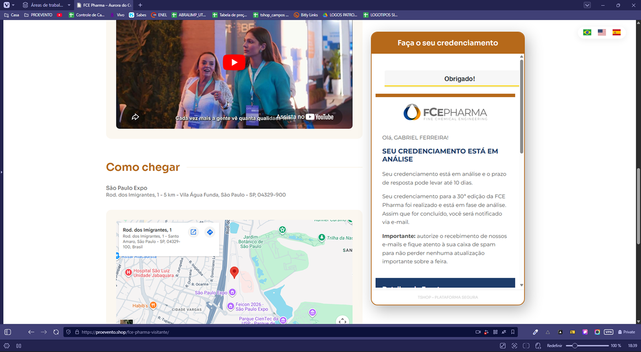Show the QR code for this page
The width and height of the screenshot is (641, 352).
[x=496, y=332]
